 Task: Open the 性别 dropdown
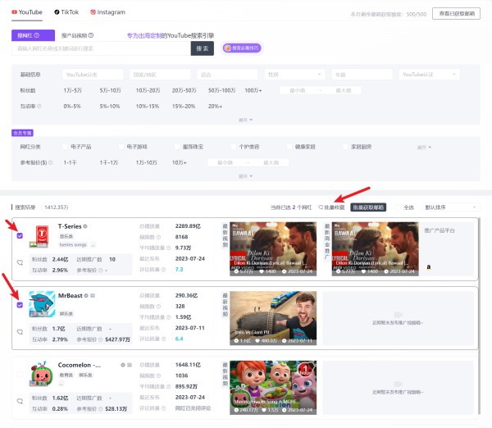pyautogui.click(x=294, y=75)
